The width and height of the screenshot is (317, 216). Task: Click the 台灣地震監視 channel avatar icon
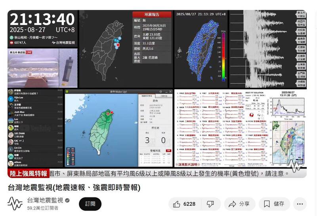point(15,204)
